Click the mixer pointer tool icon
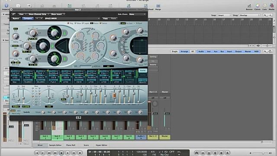 [265, 52]
